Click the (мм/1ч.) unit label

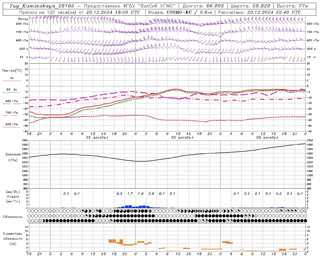(x=13, y=201)
